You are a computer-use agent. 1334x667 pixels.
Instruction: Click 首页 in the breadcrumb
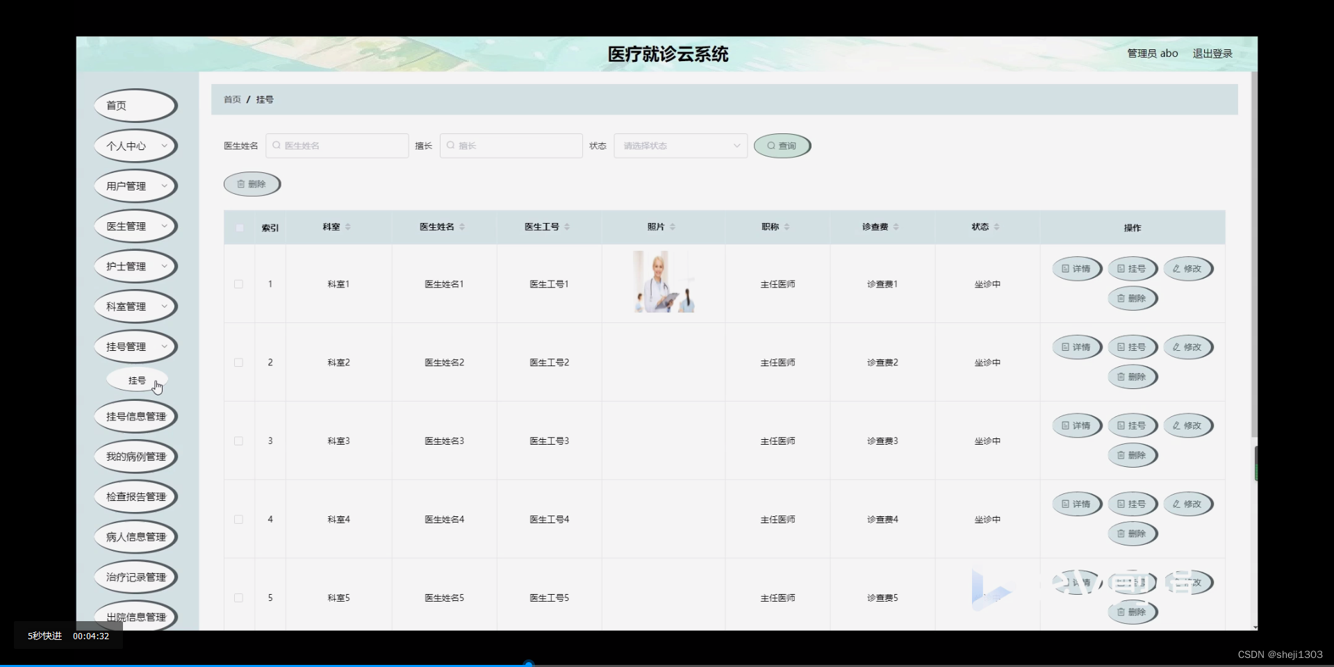tap(232, 99)
